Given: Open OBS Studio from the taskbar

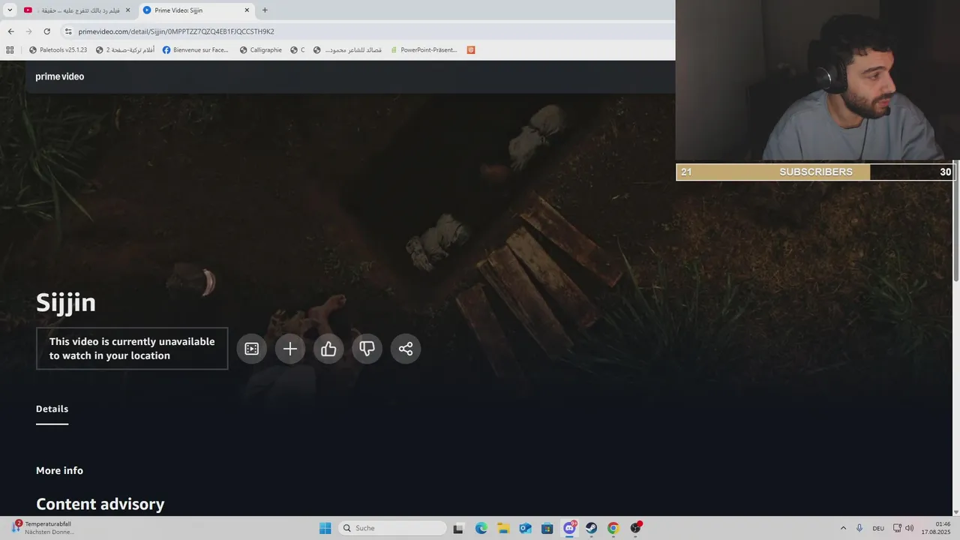Looking at the screenshot, I should 636,528.
